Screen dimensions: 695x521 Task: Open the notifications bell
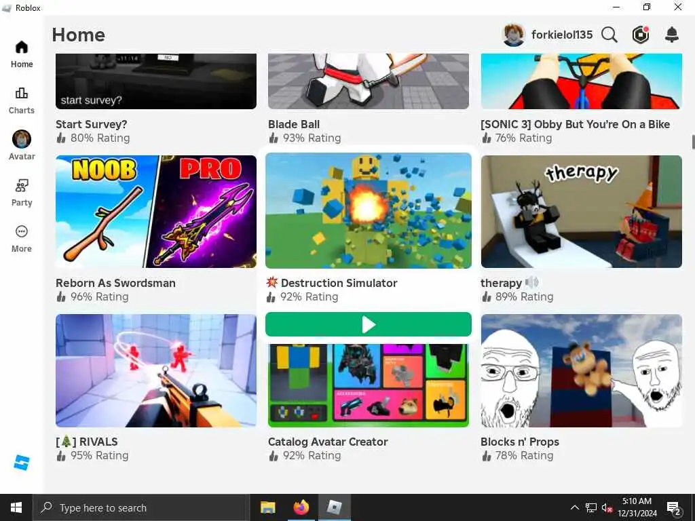coord(672,35)
